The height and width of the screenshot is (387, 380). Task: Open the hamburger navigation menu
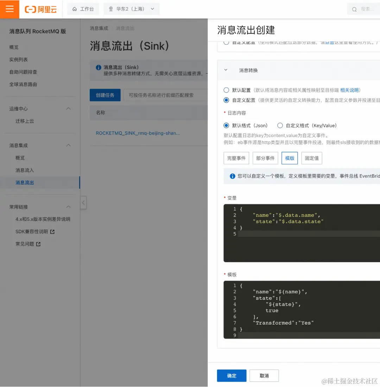(9, 9)
